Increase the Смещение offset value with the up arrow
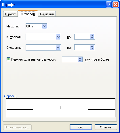Image resolution: width=120 pixels, height=133 pixels. pos(92,46)
